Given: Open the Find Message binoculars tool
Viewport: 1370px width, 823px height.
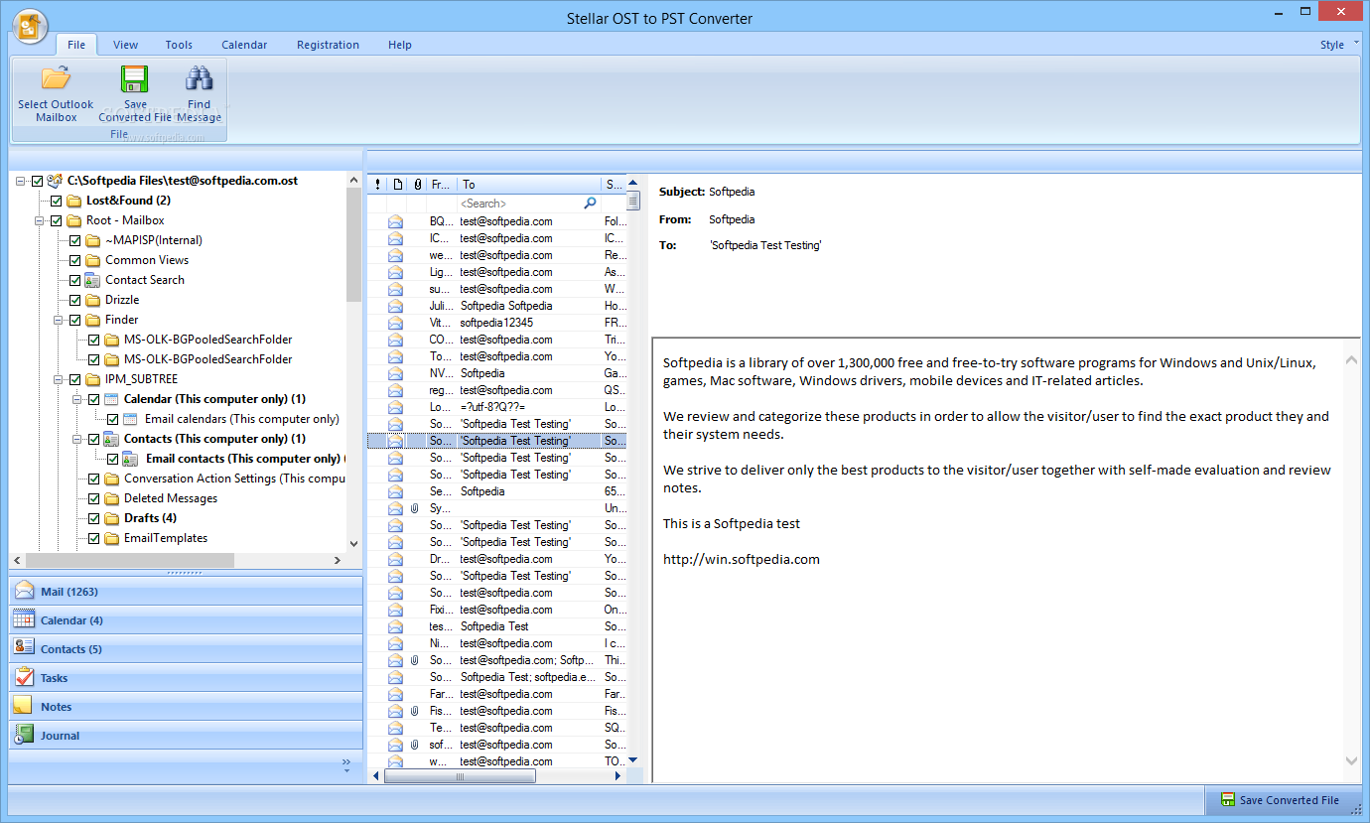Looking at the screenshot, I should pos(200,93).
